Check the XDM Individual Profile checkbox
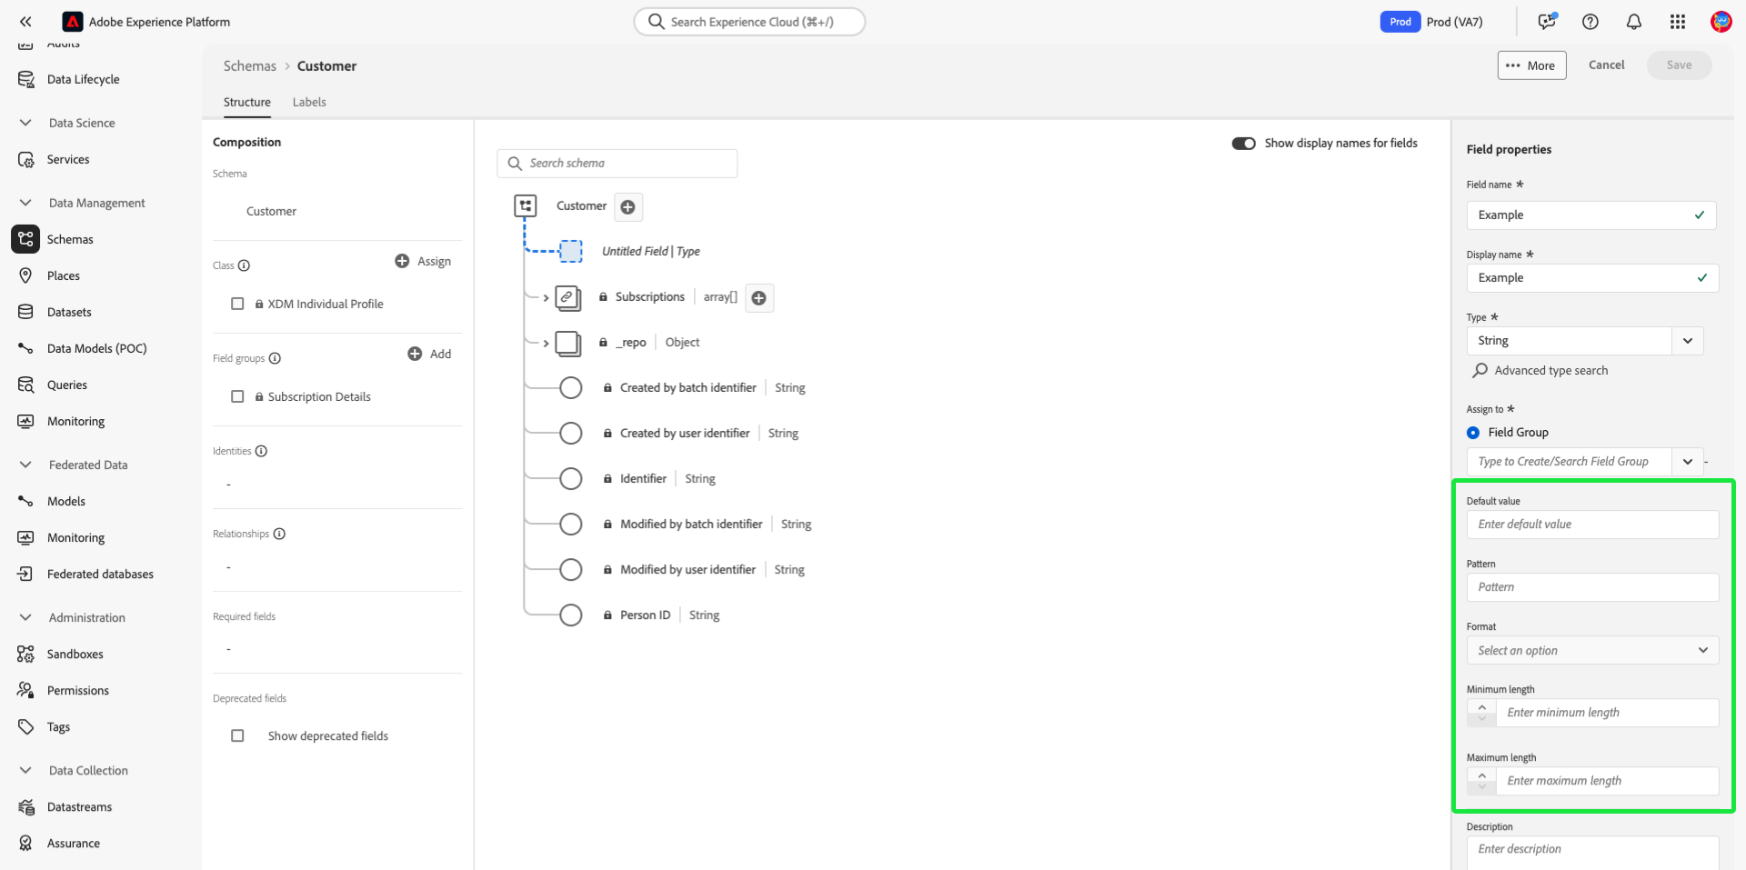This screenshot has height=870, width=1746. tap(237, 304)
